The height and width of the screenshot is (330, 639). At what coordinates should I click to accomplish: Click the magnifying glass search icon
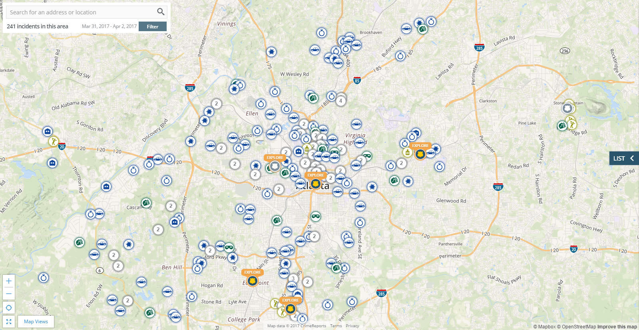click(161, 12)
